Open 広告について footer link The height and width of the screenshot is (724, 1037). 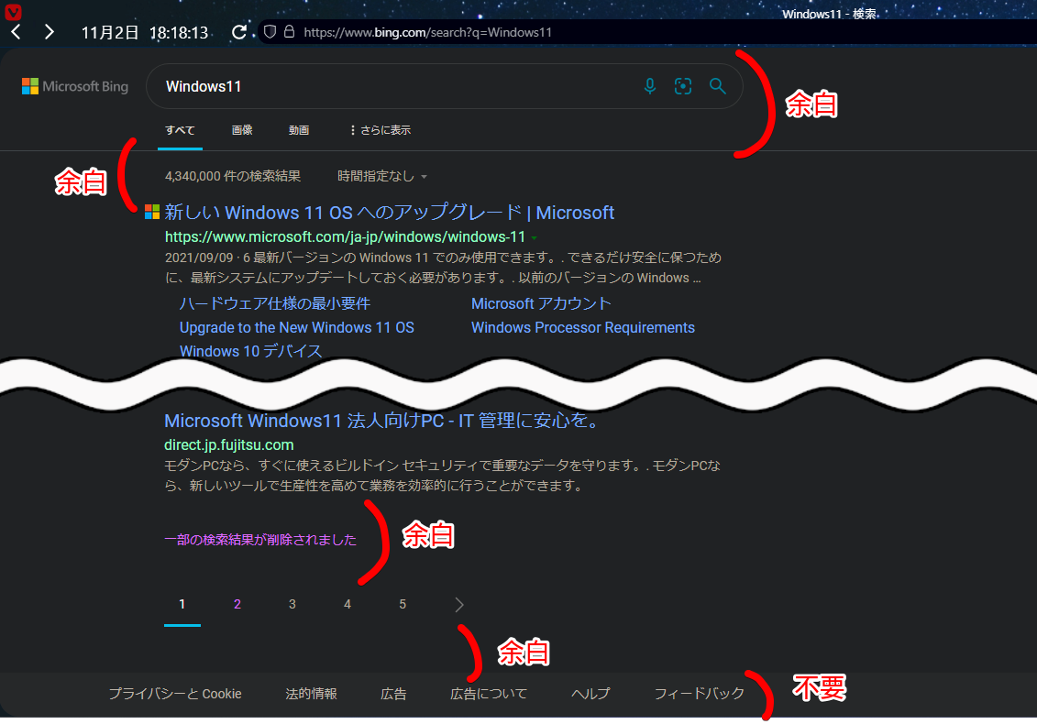point(489,694)
